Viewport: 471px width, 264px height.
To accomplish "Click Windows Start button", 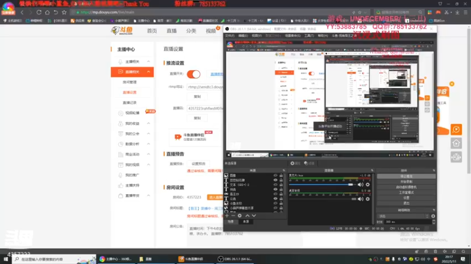I will (x=6, y=259).
